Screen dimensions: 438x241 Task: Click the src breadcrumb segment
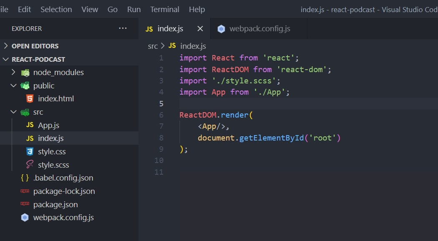(x=153, y=46)
